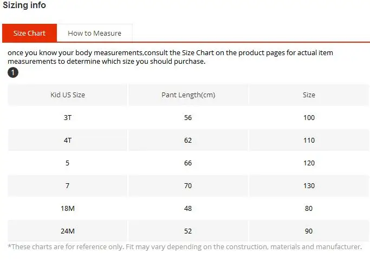Click pant length value 70

point(188,185)
